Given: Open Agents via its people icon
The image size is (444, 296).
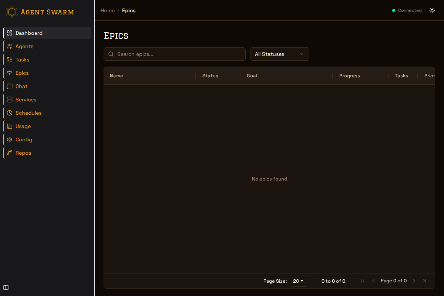Looking at the screenshot, I should click(10, 46).
